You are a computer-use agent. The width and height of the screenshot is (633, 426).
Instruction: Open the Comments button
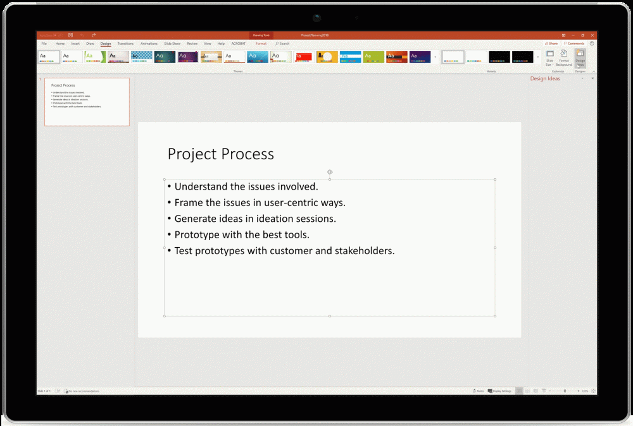[x=575, y=44]
